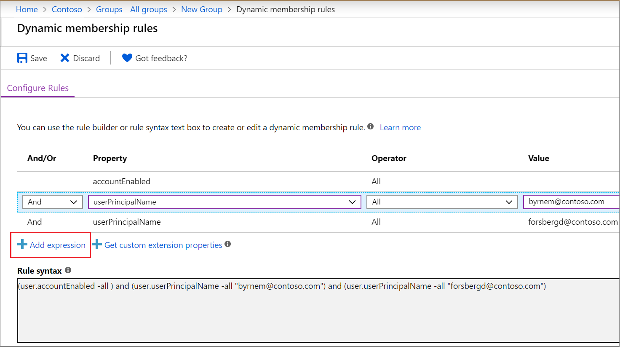The image size is (620, 347).
Task: Open the Home breadcrumb link
Action: [x=27, y=9]
